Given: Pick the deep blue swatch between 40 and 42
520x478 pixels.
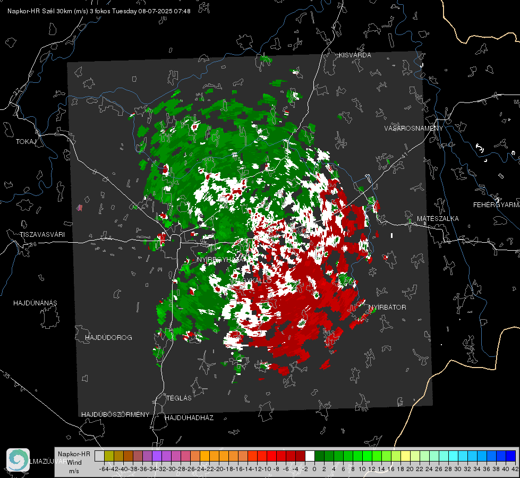Looking at the screenshot, I should [510, 456].
